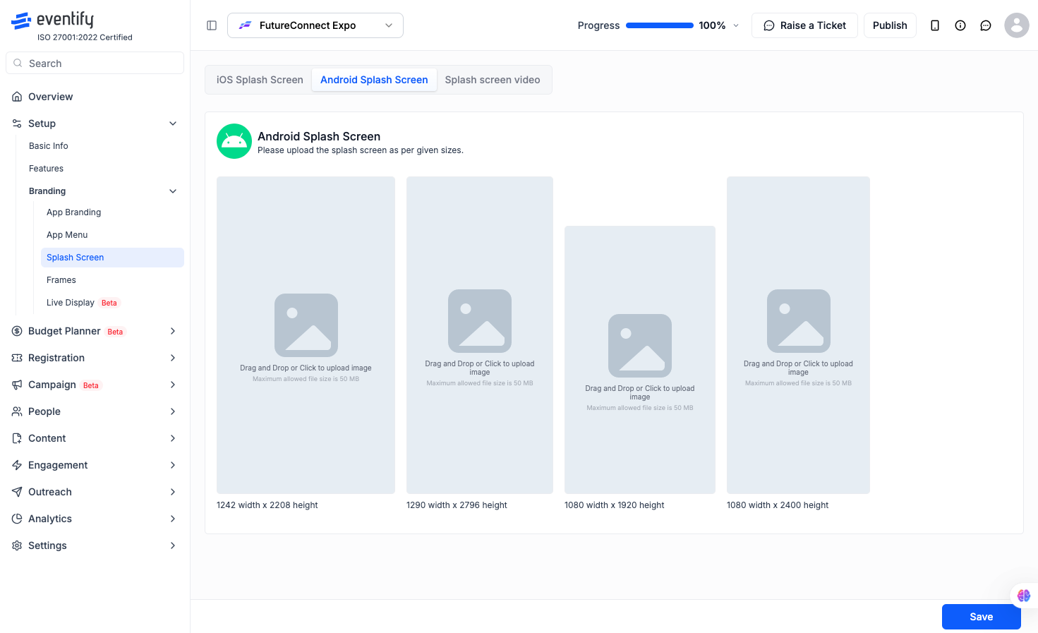1038x633 pixels.
Task: Expand the People chevron
Action: [x=173, y=411]
